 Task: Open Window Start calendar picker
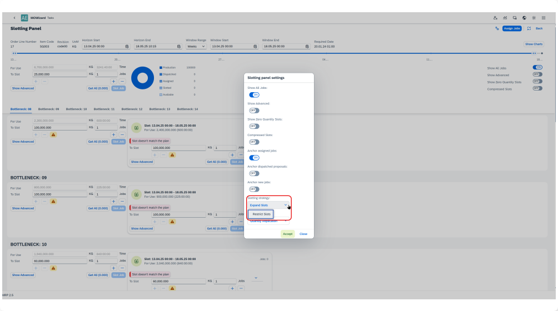point(255,47)
